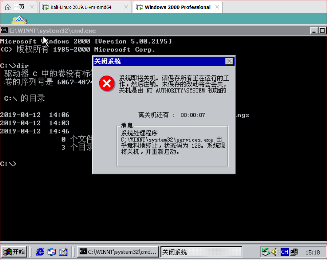
Task: Select the 关闭系统 taskbar button
Action: coord(201,252)
